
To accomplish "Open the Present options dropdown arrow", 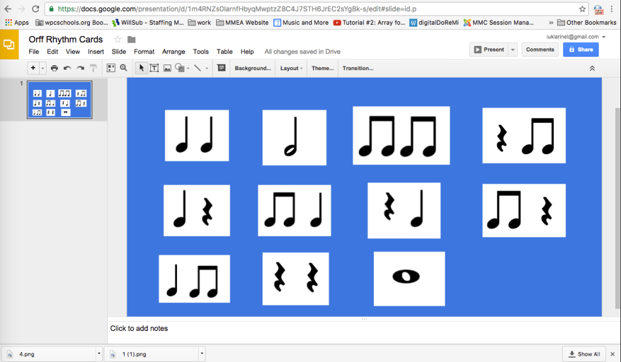I will click(513, 50).
